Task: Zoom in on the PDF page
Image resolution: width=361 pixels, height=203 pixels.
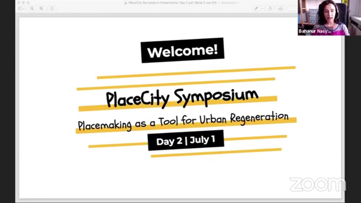Action: (41, 9)
